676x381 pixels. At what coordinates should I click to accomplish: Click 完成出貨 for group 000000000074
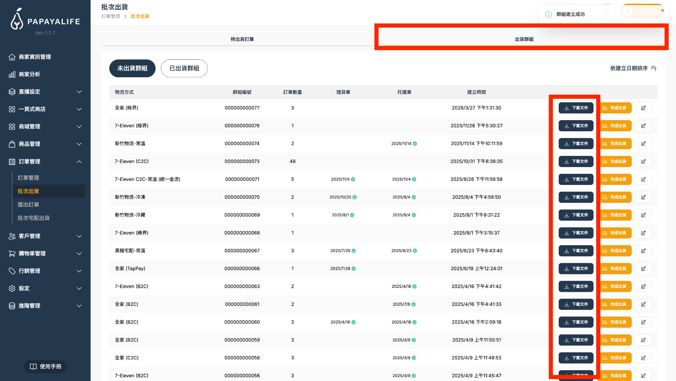click(x=615, y=144)
